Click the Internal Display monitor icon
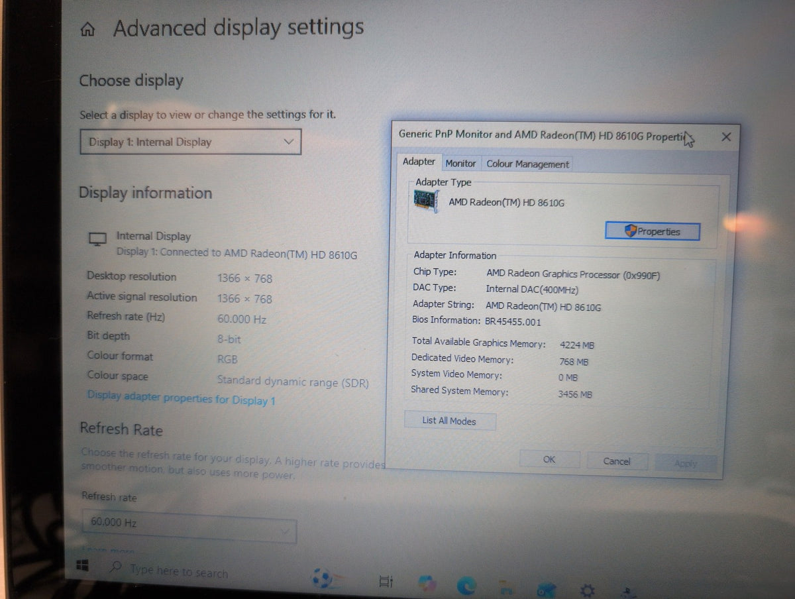 click(x=97, y=239)
